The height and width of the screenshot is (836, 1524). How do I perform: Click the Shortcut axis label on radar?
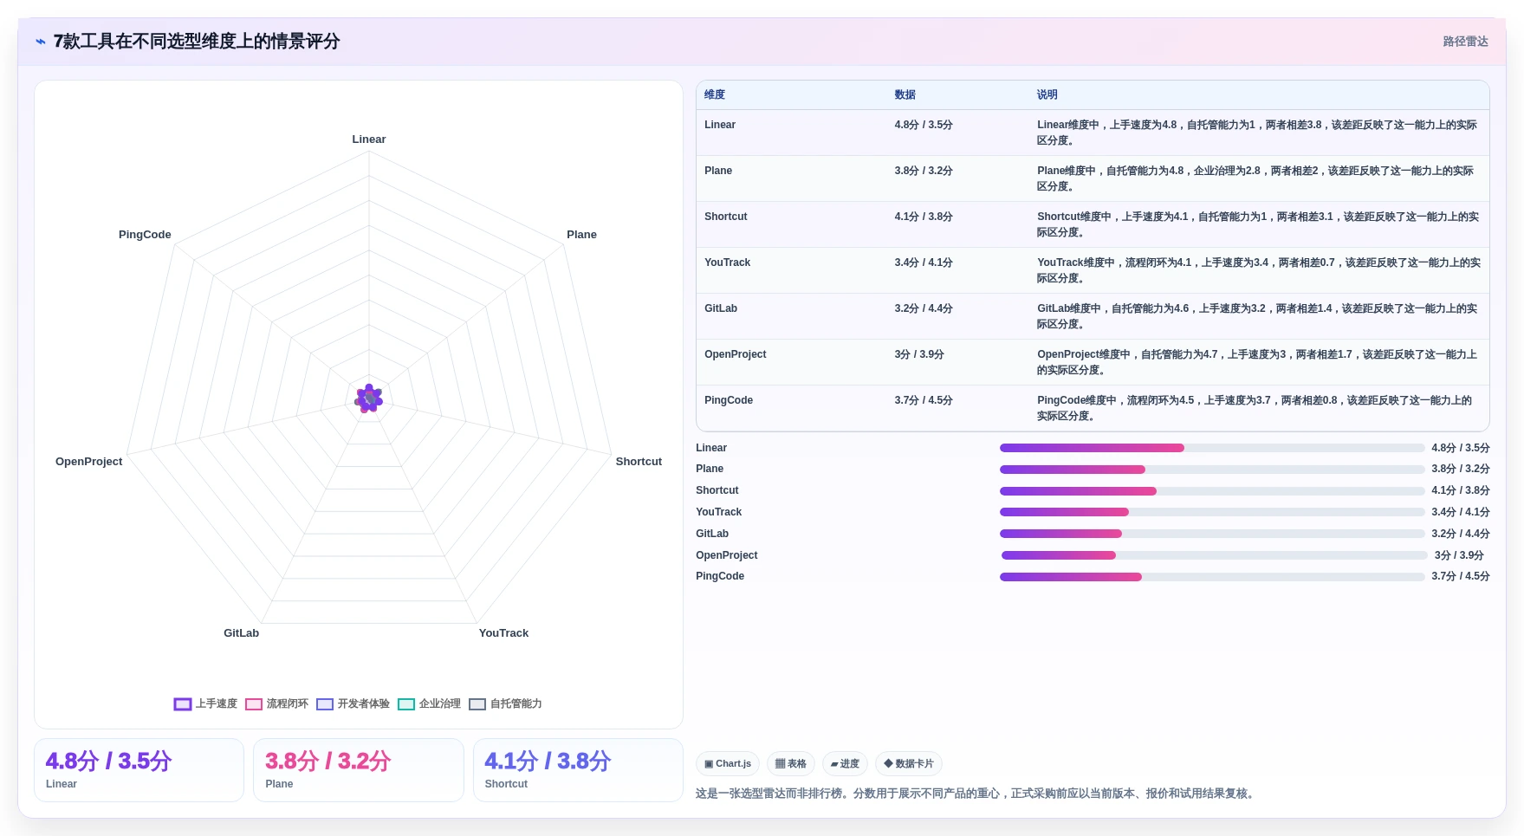[639, 462]
